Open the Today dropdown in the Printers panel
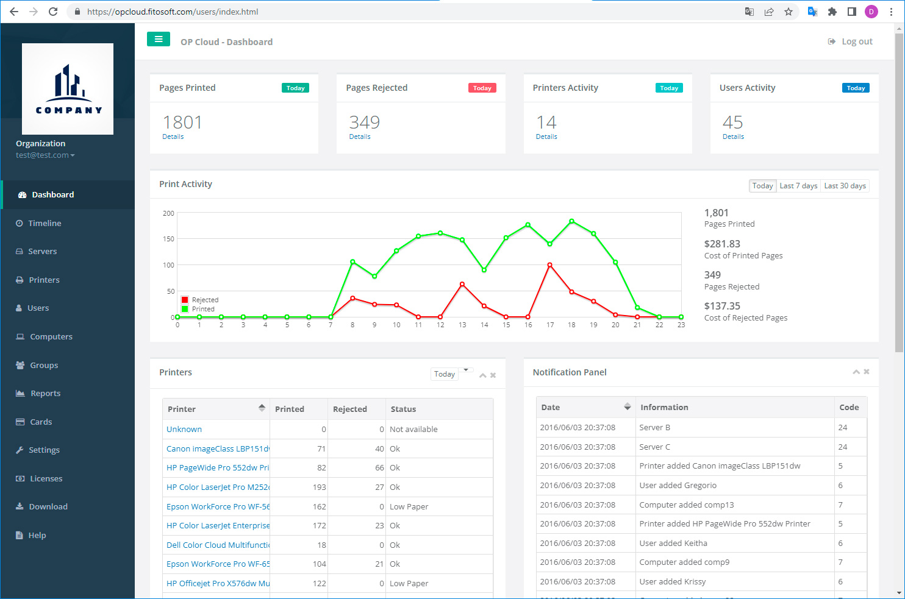905x599 pixels. point(452,374)
